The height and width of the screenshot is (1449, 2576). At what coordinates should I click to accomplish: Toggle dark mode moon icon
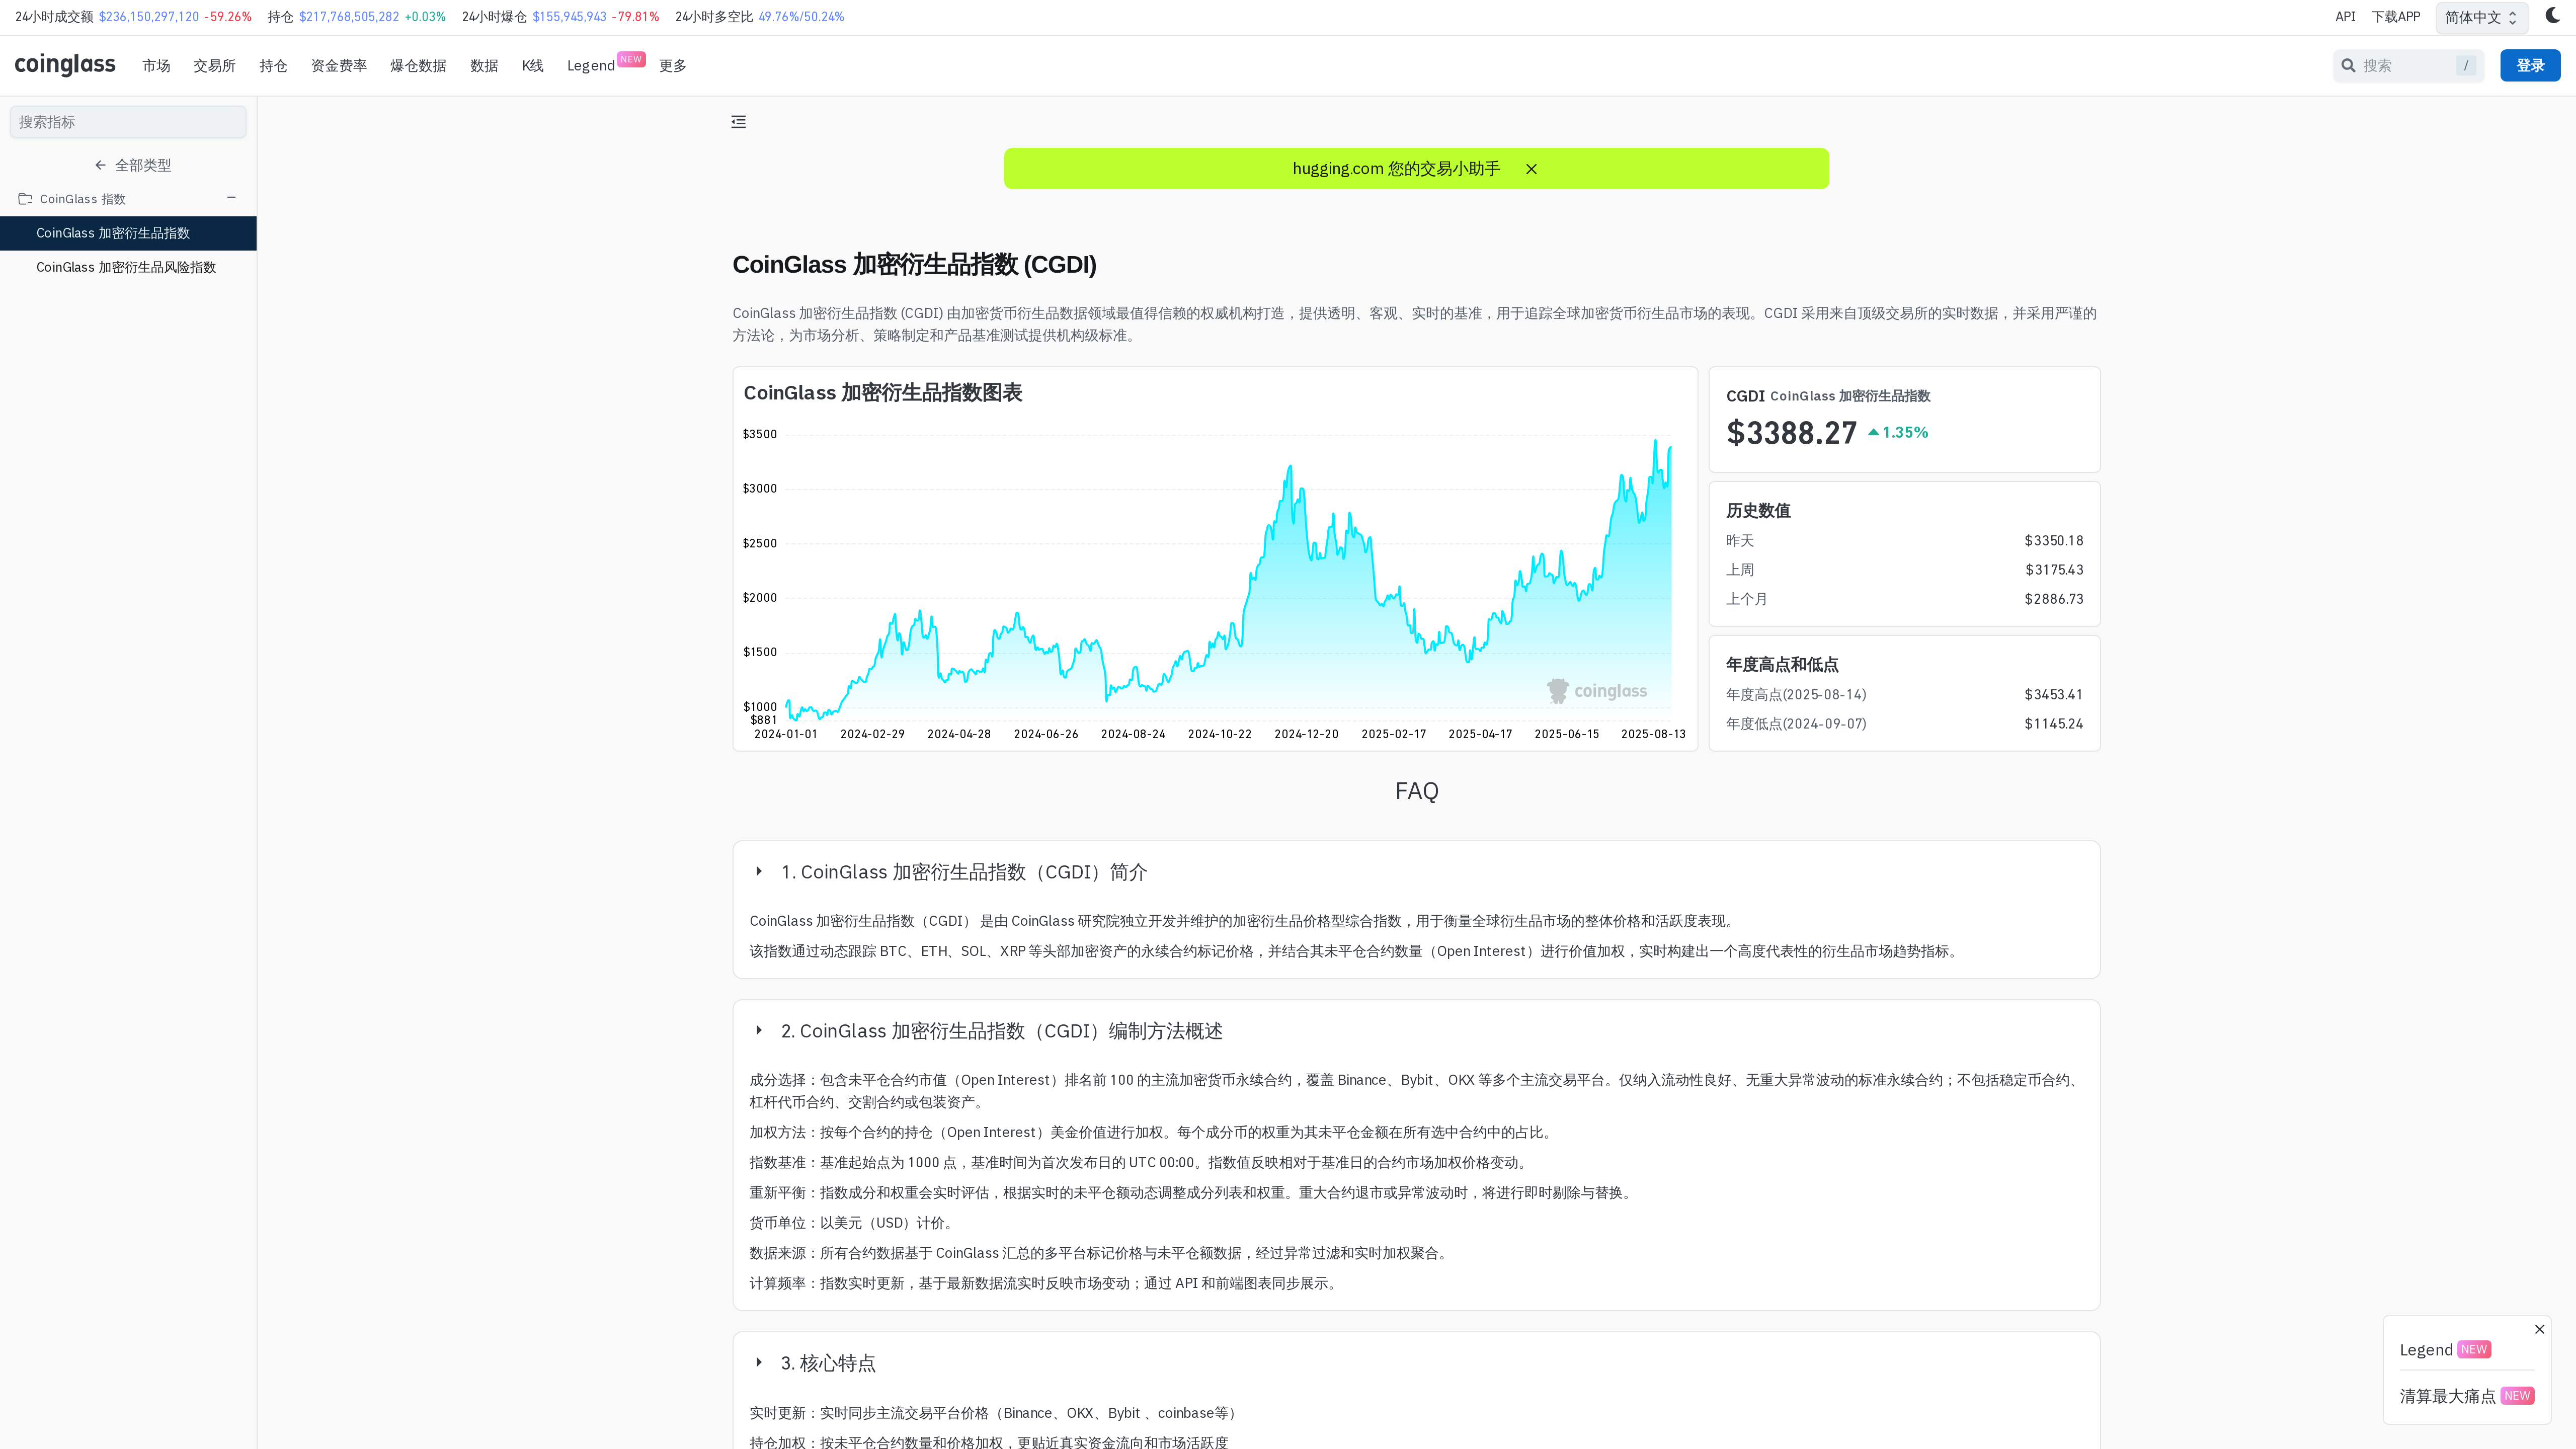2552,16
